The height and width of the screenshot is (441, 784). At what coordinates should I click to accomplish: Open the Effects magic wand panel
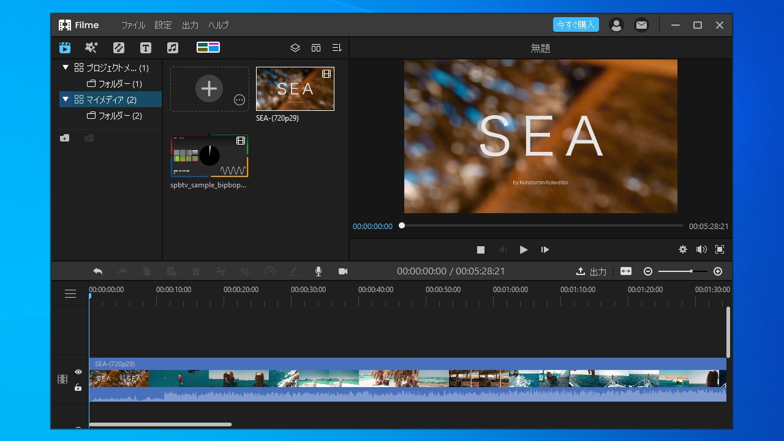[91, 48]
